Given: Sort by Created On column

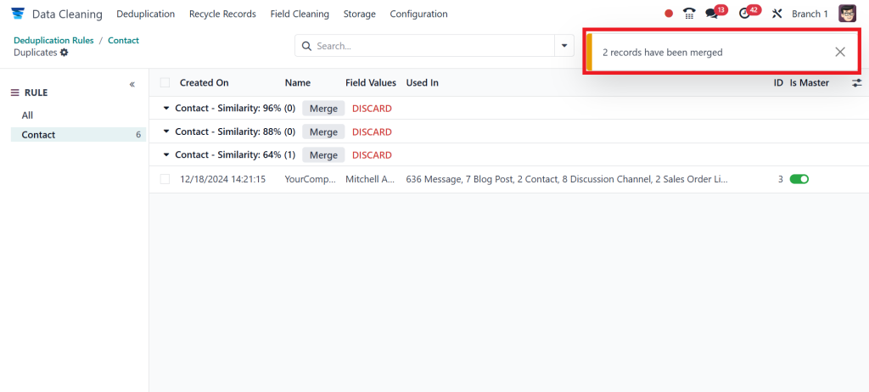Looking at the screenshot, I should coord(204,82).
